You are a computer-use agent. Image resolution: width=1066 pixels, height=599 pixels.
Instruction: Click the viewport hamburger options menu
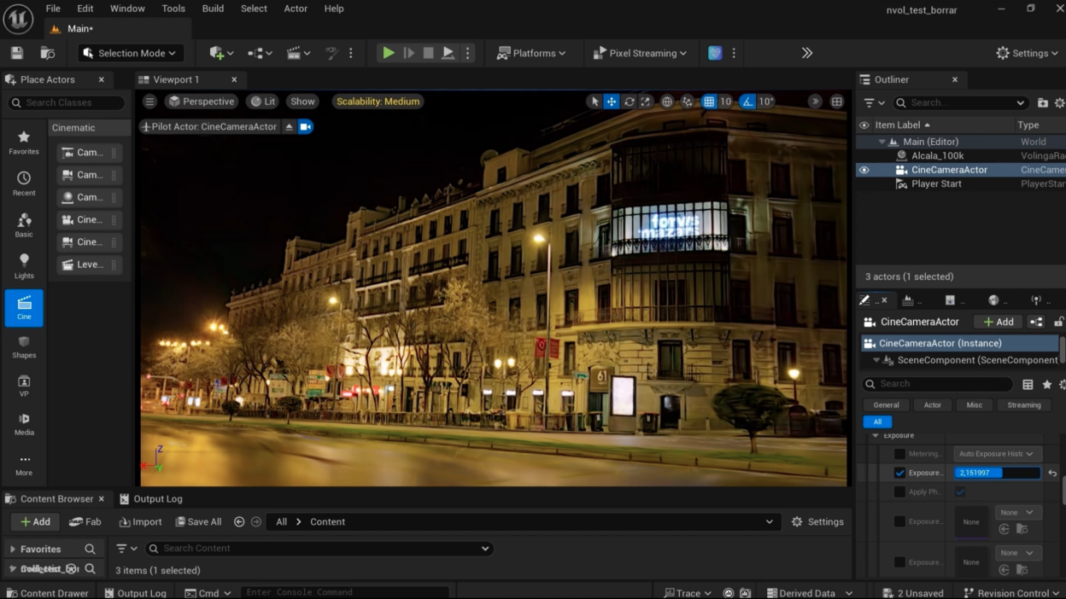[x=149, y=102]
